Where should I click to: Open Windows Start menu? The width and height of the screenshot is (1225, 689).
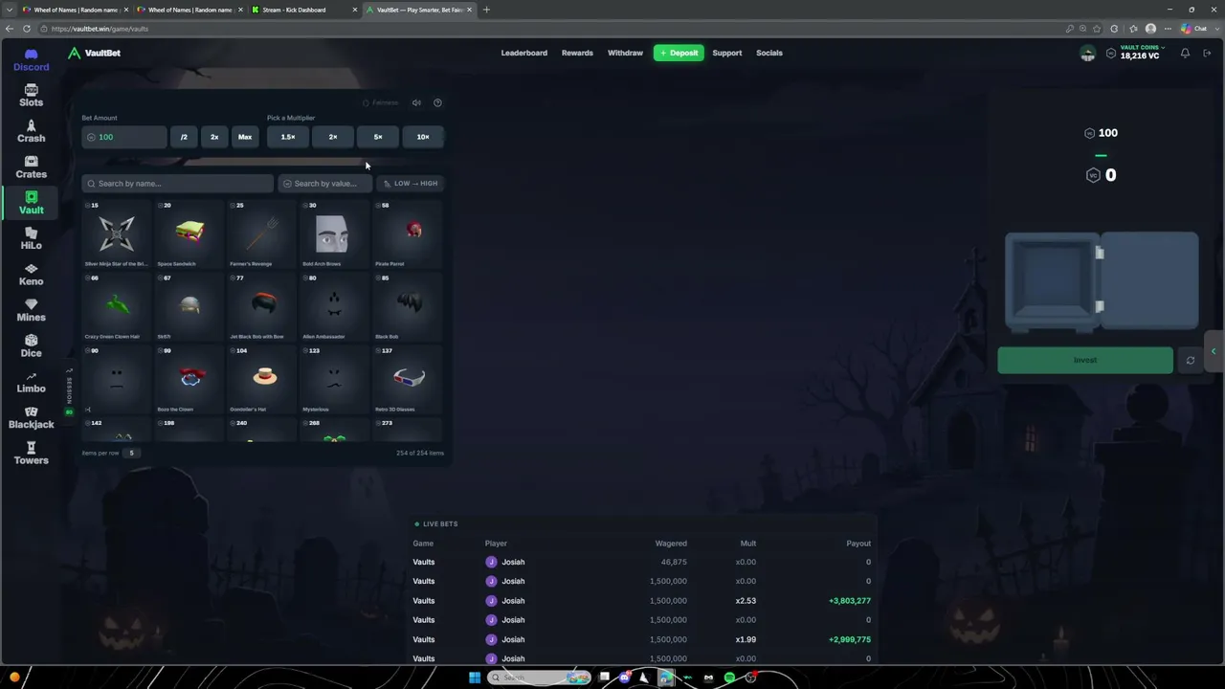pos(474,678)
